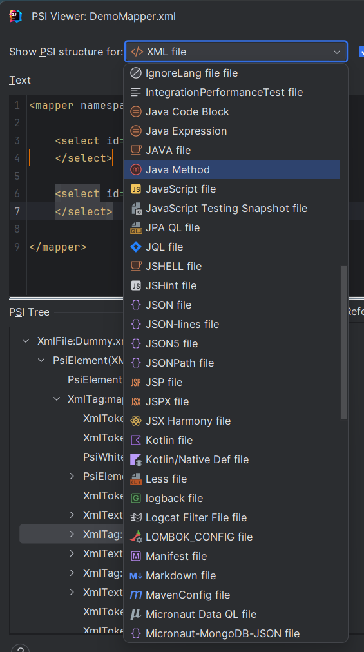Collapse the XmlTag:mapper tree node
The image size is (364, 652).
click(x=57, y=399)
